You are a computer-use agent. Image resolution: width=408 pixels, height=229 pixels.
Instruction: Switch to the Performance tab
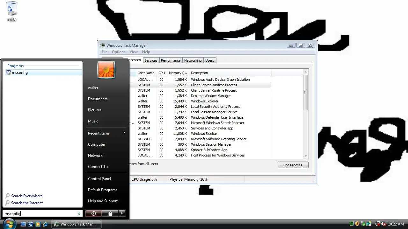click(171, 60)
